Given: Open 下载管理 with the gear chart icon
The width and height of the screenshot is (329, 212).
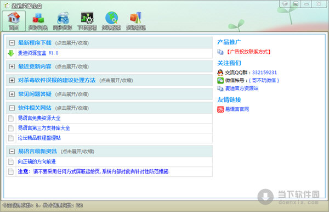Looking at the screenshot, I should pos(87,21).
